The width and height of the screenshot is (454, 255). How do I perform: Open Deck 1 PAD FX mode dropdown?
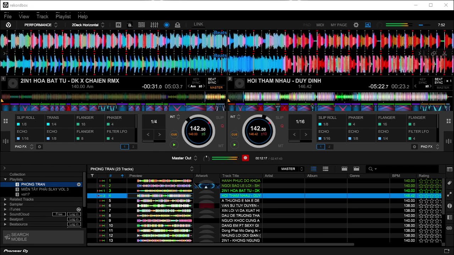click(x=24, y=147)
